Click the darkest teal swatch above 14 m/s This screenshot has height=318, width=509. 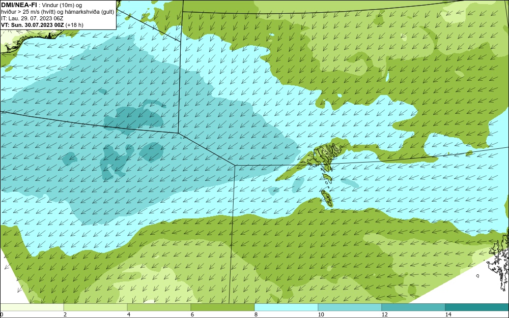tap(477, 307)
